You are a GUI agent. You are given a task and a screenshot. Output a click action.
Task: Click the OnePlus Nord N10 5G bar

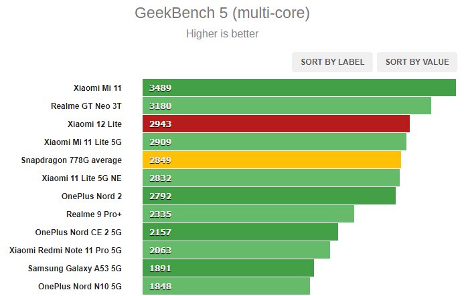(226, 286)
